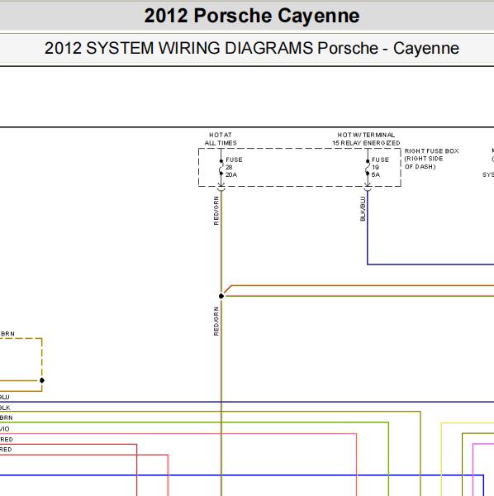Select the 'HOT AT ALL TIMES' label

(x=221, y=139)
